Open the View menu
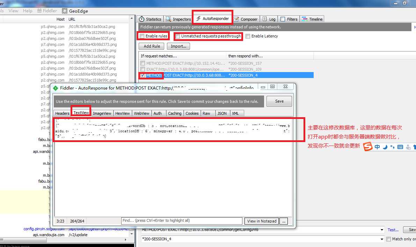Screen dimensions: 416x247 click(x=13, y=10)
